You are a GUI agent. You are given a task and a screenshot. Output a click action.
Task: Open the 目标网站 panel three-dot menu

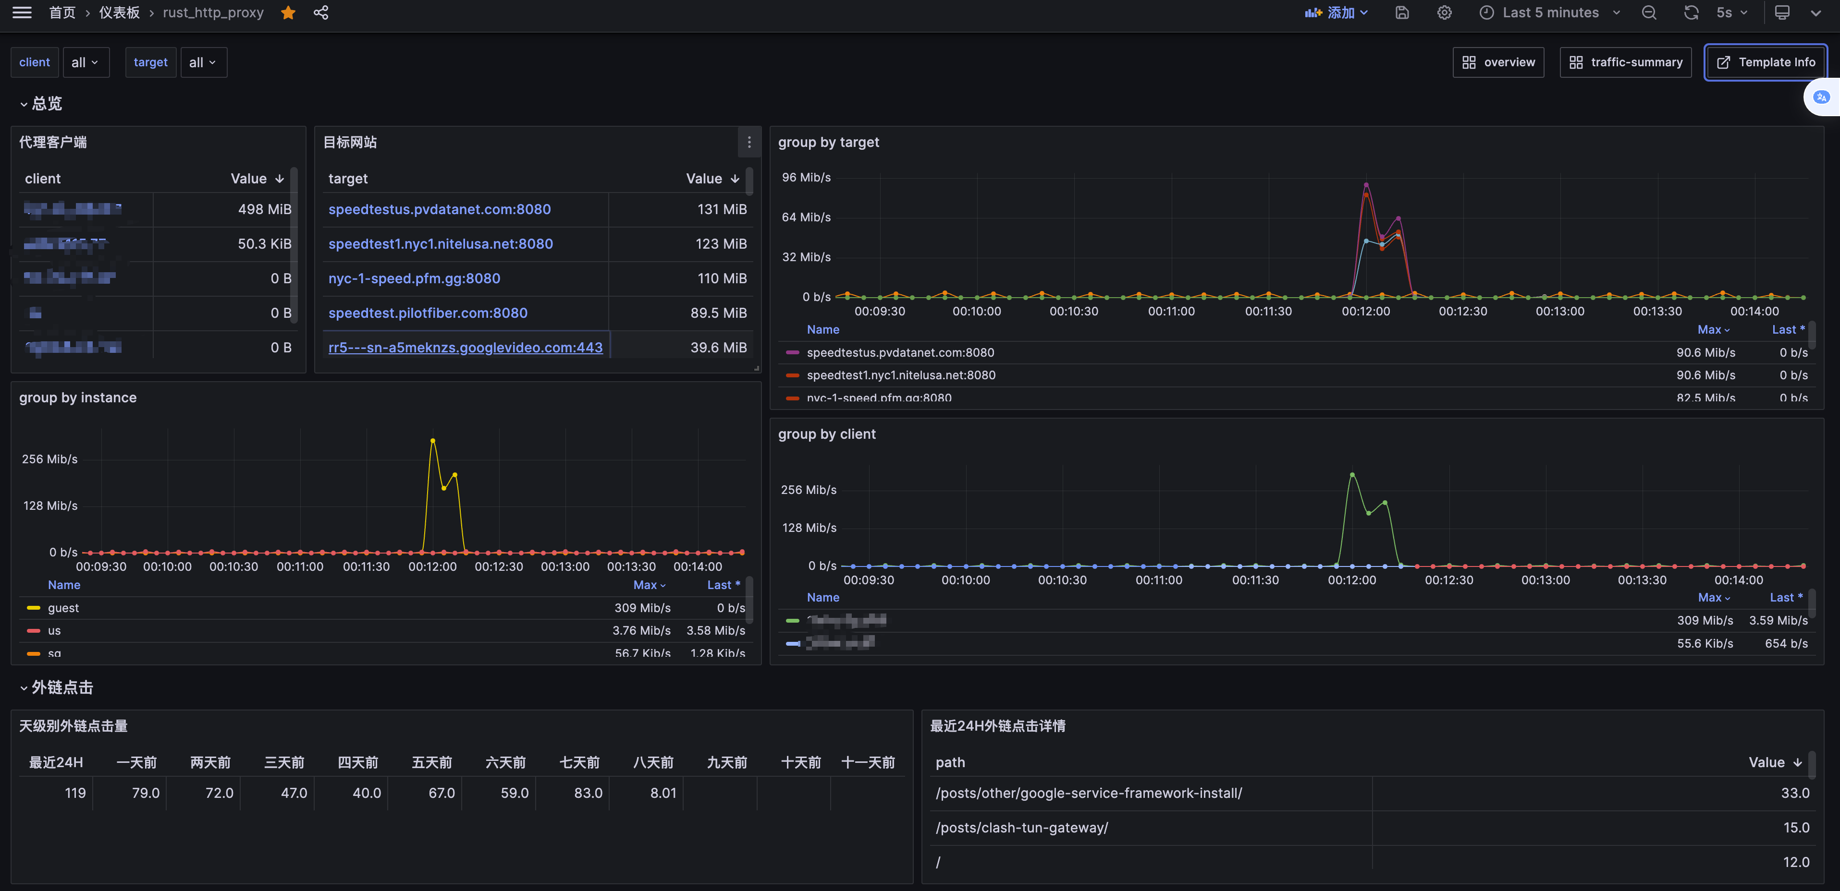[x=748, y=142]
